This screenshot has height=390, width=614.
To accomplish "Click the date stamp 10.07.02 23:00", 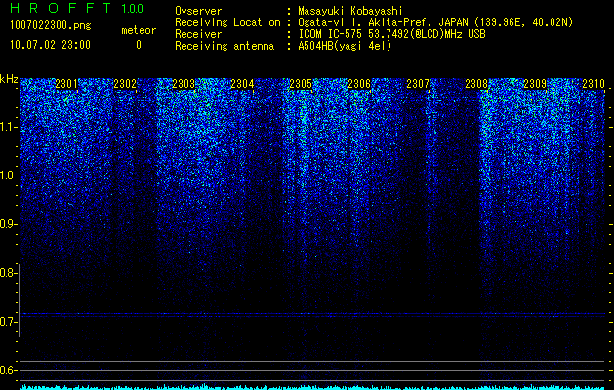I will click(50, 45).
